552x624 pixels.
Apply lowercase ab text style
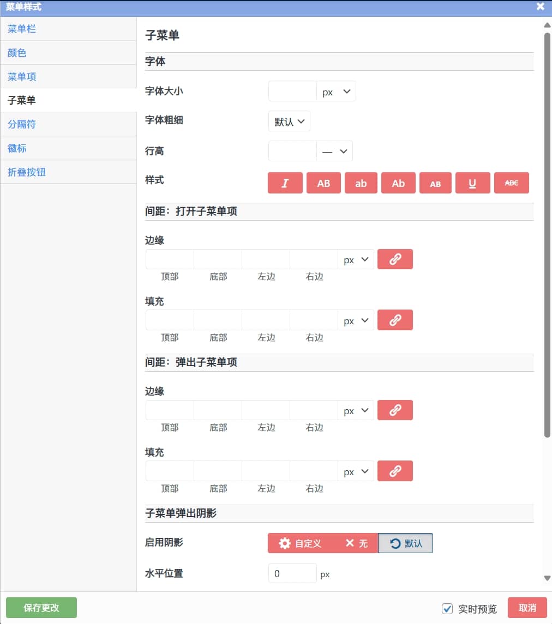click(361, 183)
